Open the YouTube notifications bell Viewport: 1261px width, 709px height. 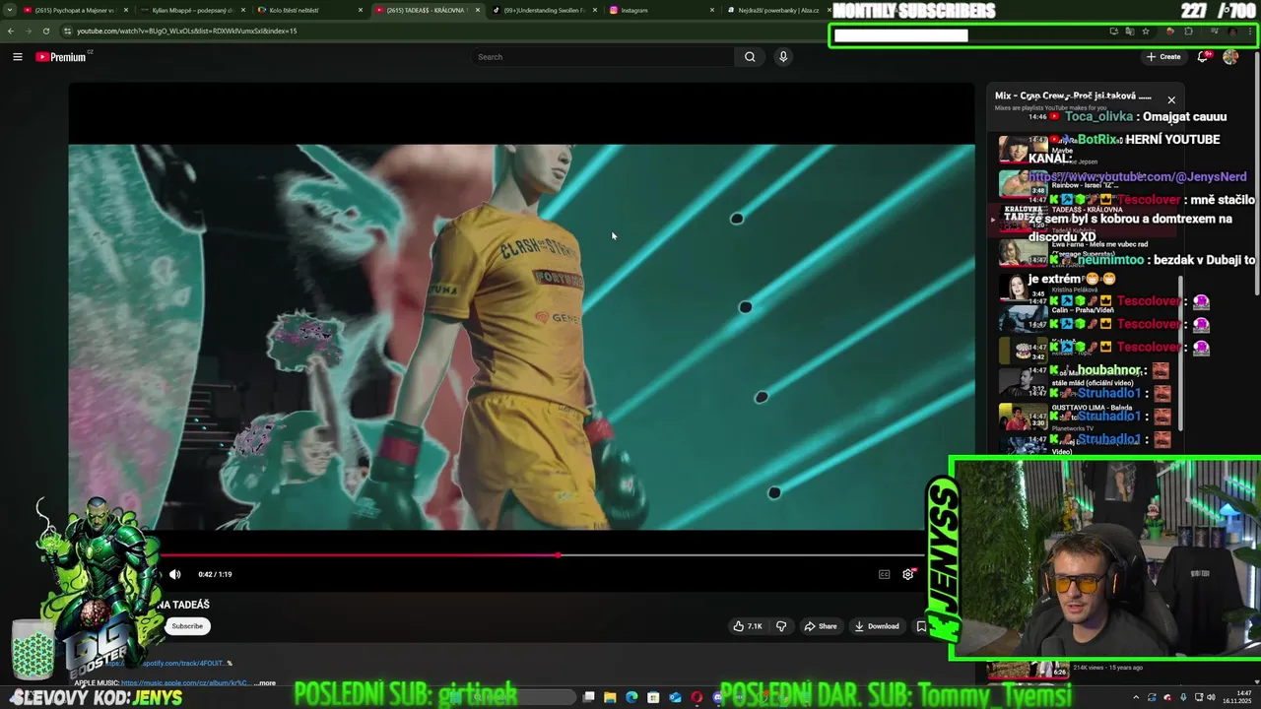[1202, 57]
